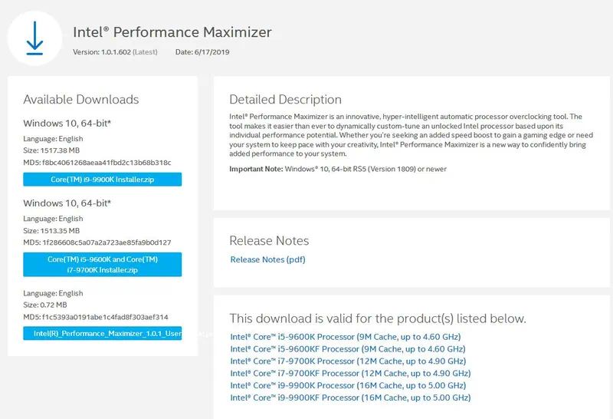Open the Core i9-9900KF Processor product link

(x=350, y=398)
